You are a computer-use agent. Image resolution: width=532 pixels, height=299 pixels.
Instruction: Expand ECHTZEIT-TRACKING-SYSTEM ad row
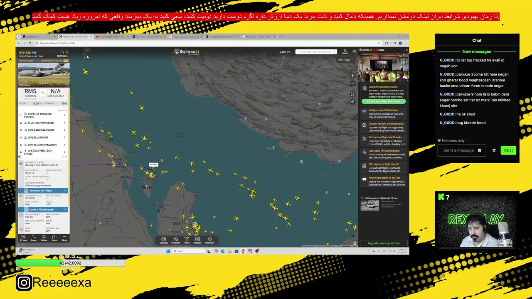coord(43,115)
